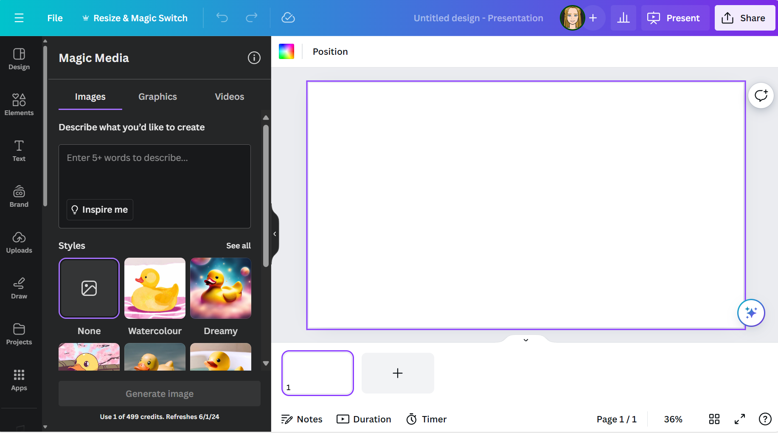Open the Apps sidebar panel
778x433 pixels.
coord(19,380)
